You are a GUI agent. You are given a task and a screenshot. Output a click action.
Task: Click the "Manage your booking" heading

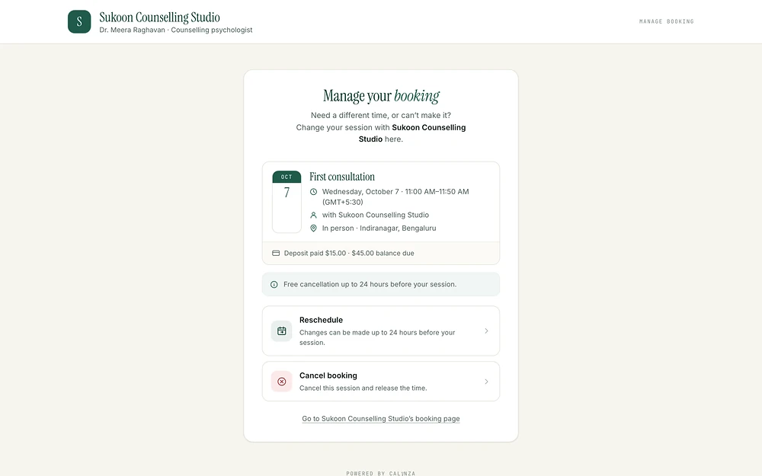pyautogui.click(x=381, y=96)
